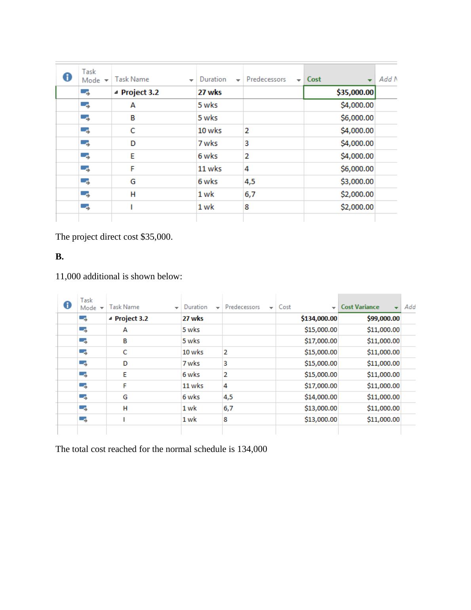The image size is (471, 610).
Task: Collapse Project 3.2 summary task in second table
Action: click(x=110, y=318)
